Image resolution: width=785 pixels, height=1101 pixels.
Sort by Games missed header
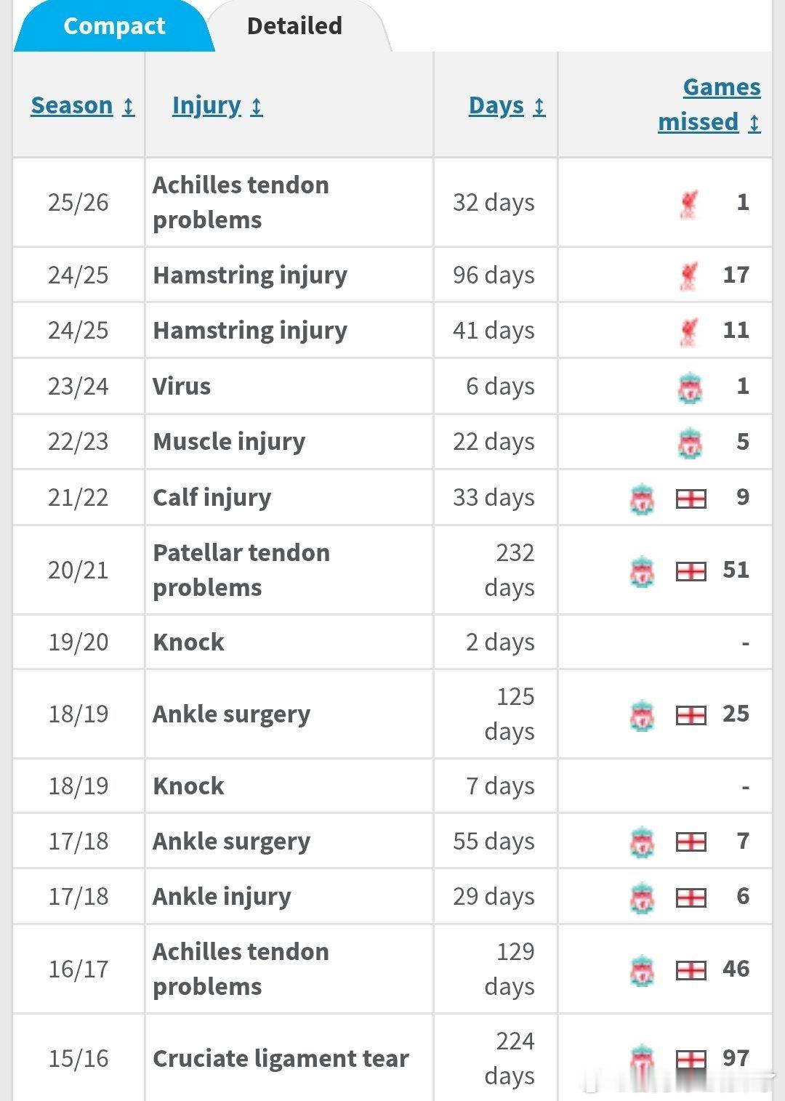point(709,104)
